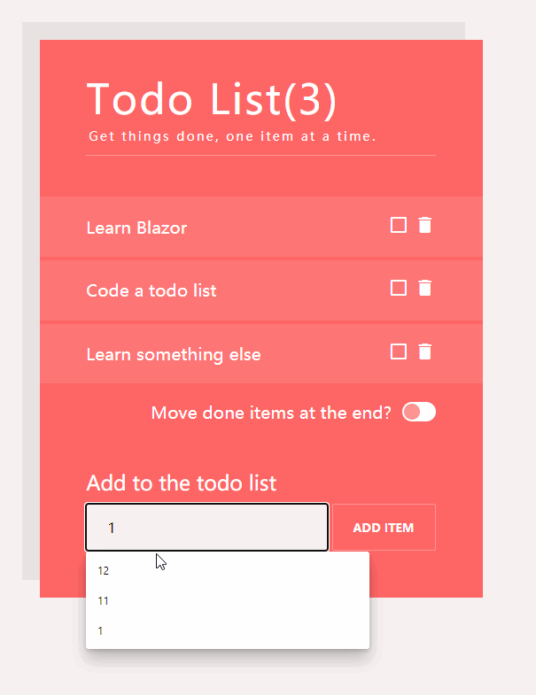Screen dimensions: 536x695
Task: Tick the 'Learn something else' checkbox
Action: [x=399, y=351]
